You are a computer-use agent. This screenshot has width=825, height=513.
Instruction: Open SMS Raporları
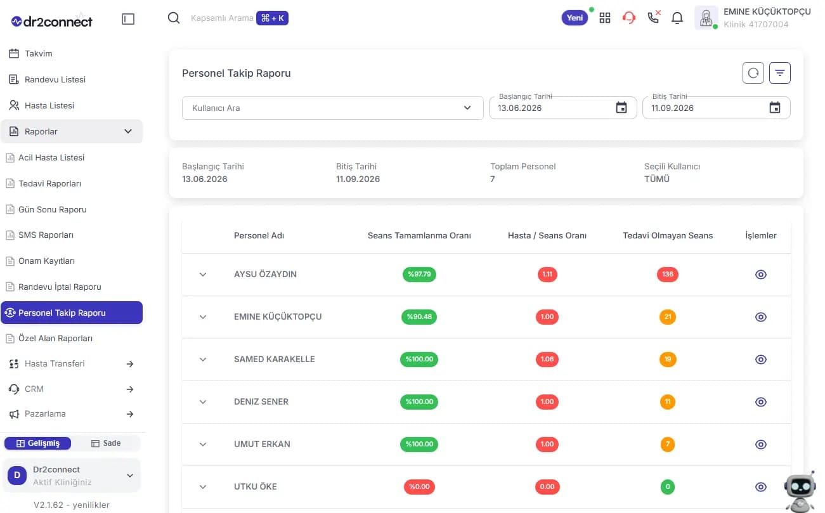[72, 235]
